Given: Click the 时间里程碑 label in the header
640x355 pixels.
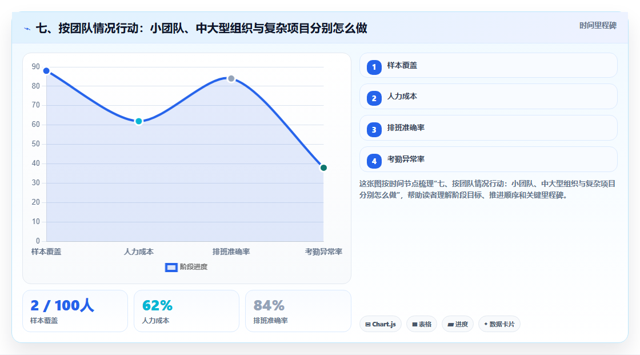Looking at the screenshot, I should pyautogui.click(x=598, y=25).
